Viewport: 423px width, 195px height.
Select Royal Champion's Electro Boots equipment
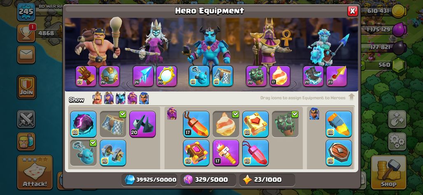[313, 76]
